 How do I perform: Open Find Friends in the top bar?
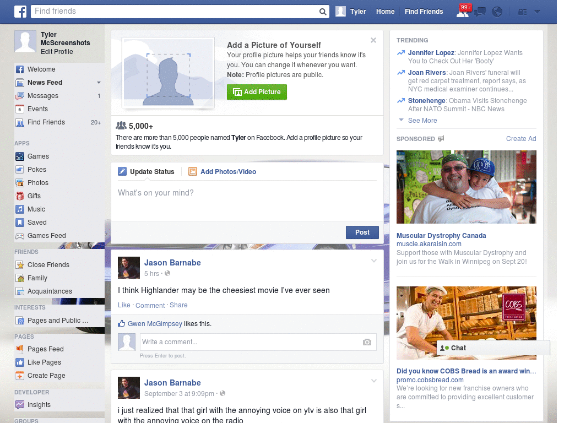click(424, 12)
